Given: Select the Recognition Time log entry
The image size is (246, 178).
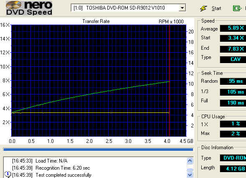Looking at the screenshot, I should pos(51,168).
